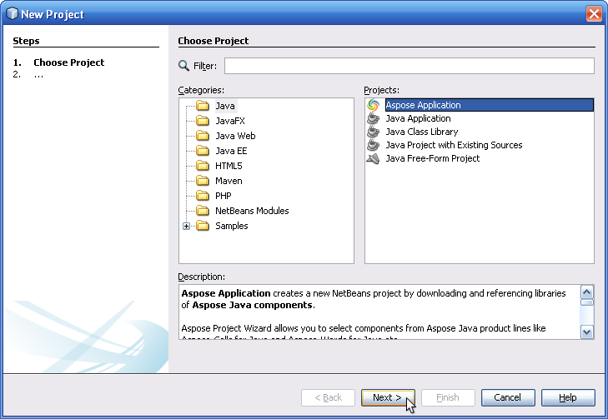Click the disabled Finish button
608x419 pixels.
point(448,397)
